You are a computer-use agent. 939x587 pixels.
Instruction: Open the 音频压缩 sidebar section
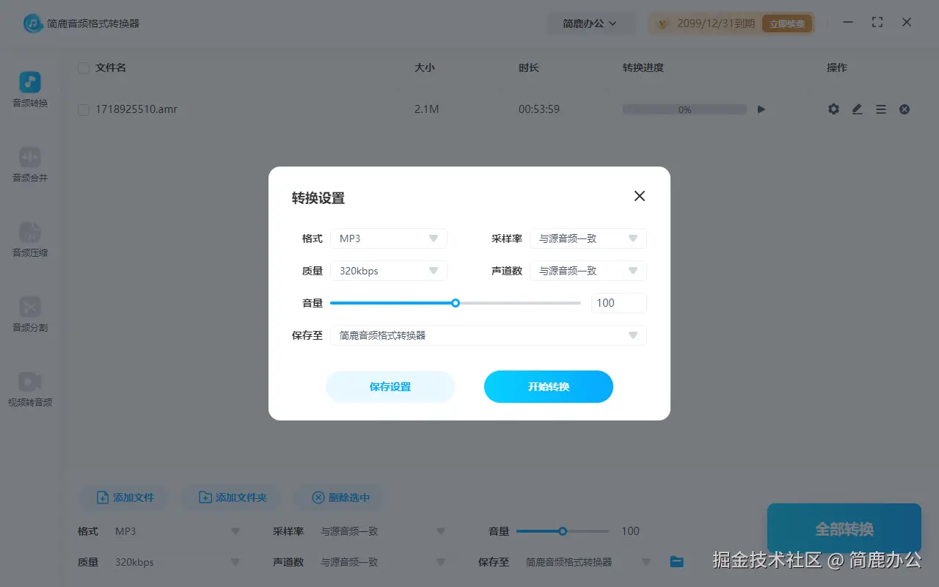(x=30, y=239)
